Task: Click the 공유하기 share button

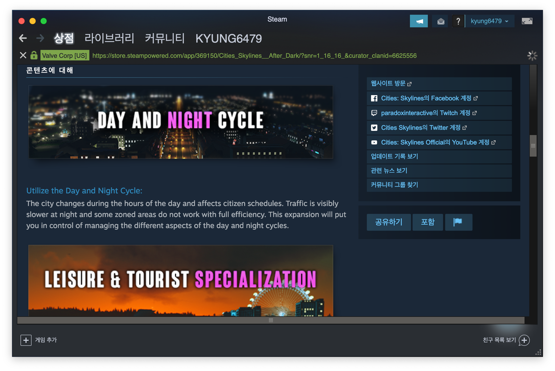Action: tap(389, 222)
